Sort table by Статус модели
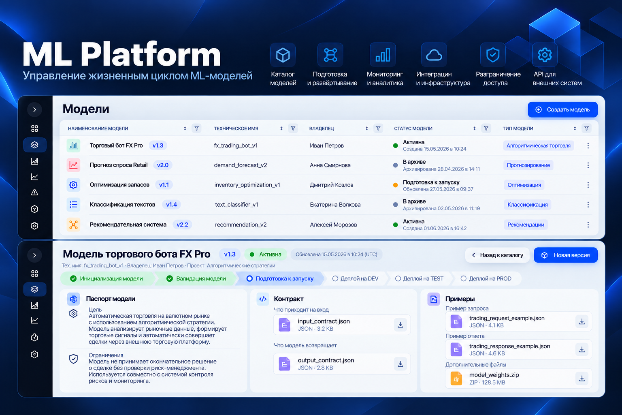 [x=475, y=128]
